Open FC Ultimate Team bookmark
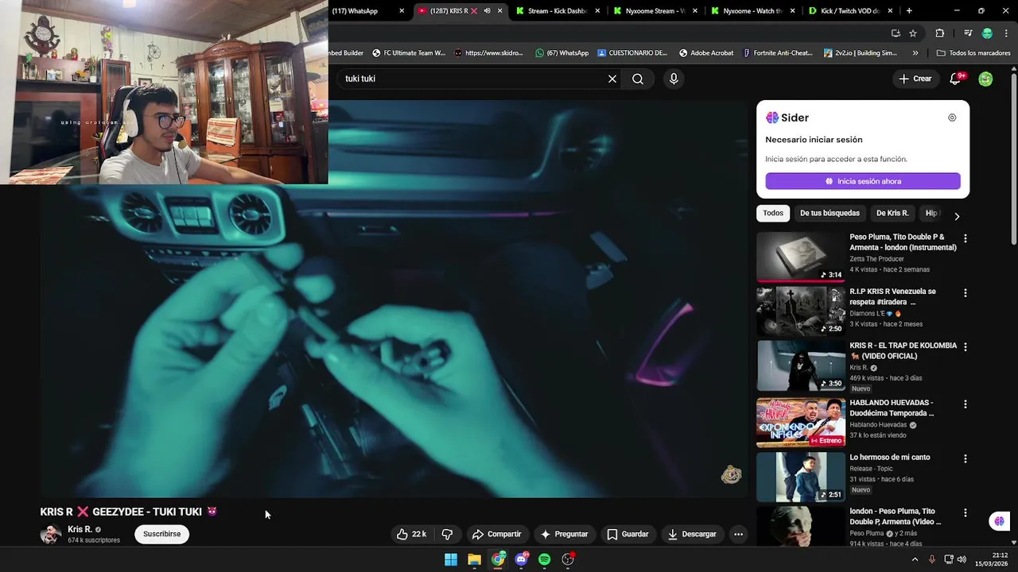 point(409,53)
